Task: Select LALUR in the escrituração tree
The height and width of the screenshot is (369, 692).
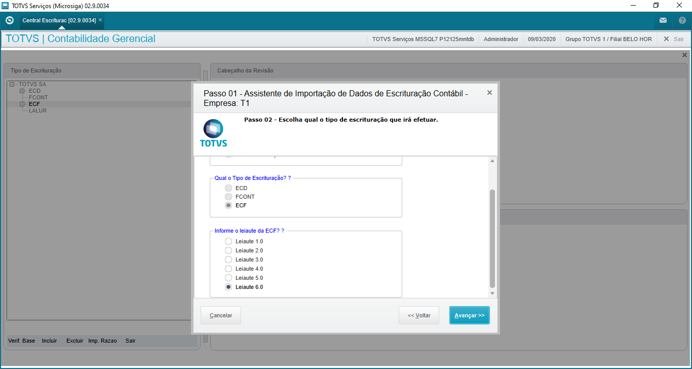Action: (38, 110)
